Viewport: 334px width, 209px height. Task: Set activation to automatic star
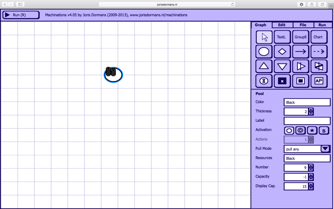(x=312, y=131)
